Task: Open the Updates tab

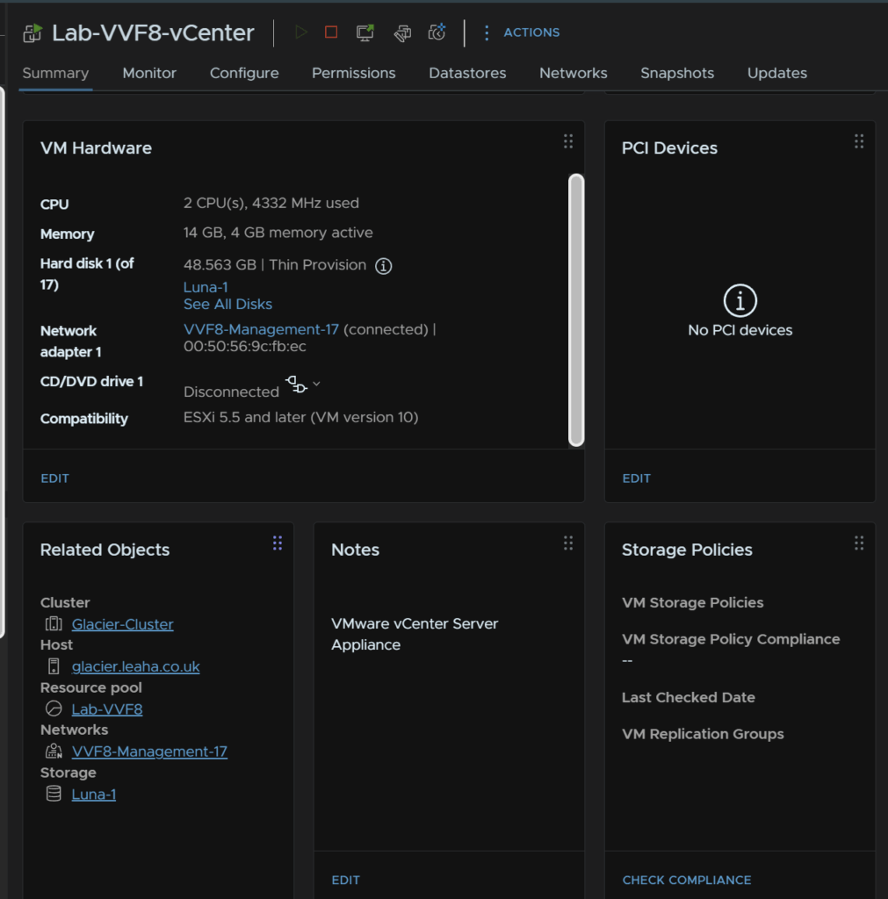Action: (776, 73)
